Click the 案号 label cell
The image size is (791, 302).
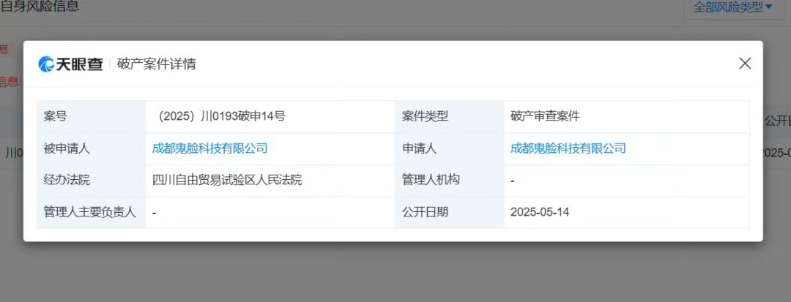pyautogui.click(x=92, y=117)
